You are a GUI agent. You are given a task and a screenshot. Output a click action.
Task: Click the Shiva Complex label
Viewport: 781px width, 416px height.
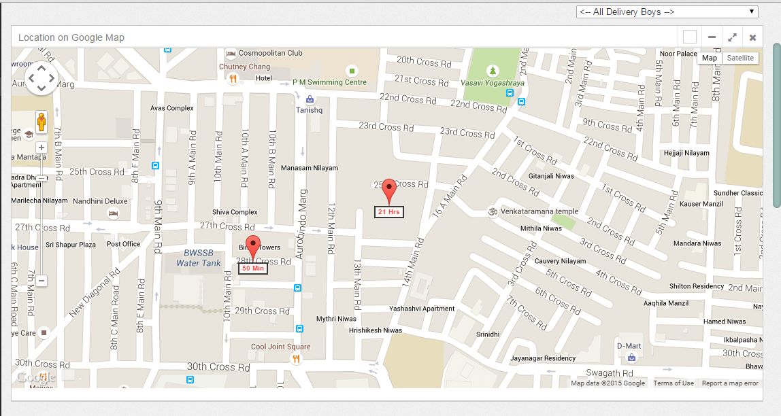(235, 212)
